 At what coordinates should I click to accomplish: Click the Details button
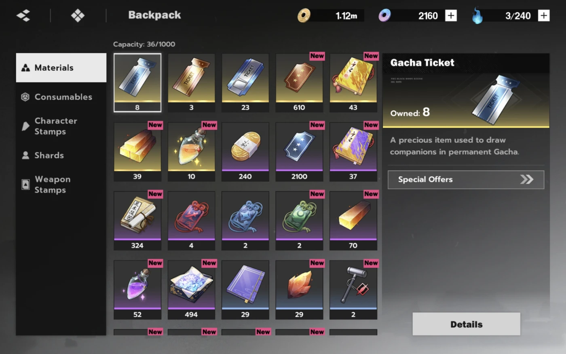click(466, 324)
